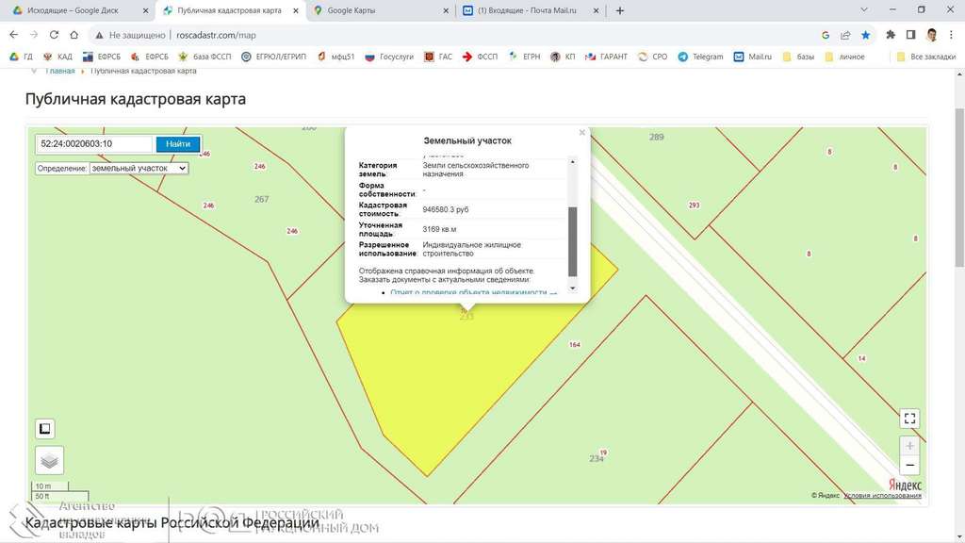
Task: Click the 3169 кв.м area value
Action: pos(439,229)
